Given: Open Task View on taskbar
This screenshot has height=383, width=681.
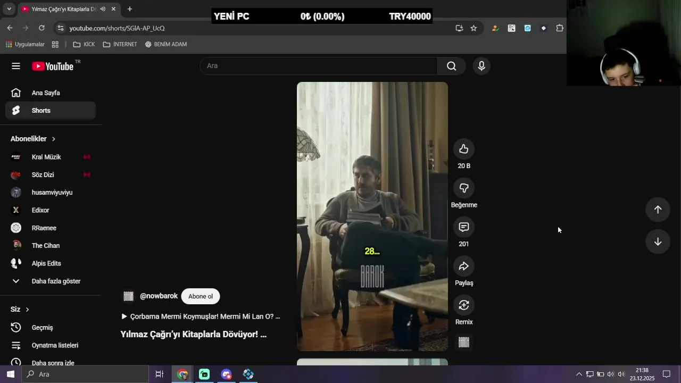Looking at the screenshot, I should 159,374.
